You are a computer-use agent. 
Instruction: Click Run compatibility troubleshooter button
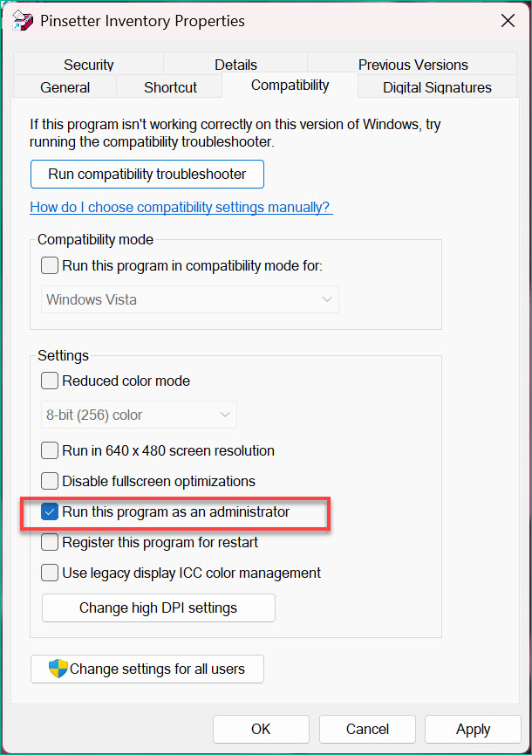[147, 175]
